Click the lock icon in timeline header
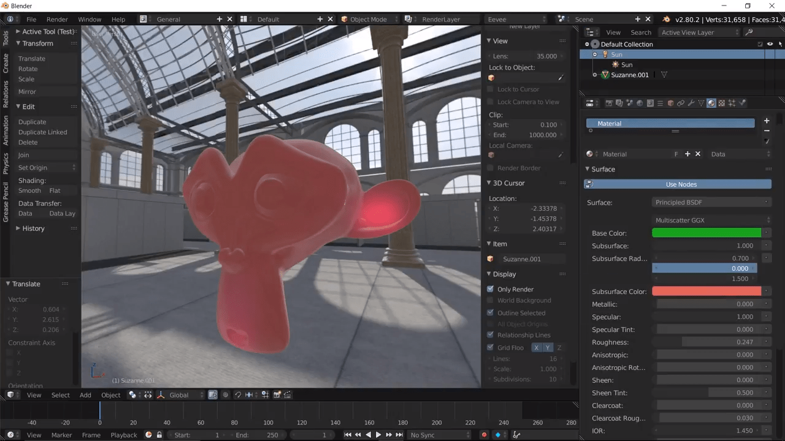The width and height of the screenshot is (785, 441). (x=159, y=435)
